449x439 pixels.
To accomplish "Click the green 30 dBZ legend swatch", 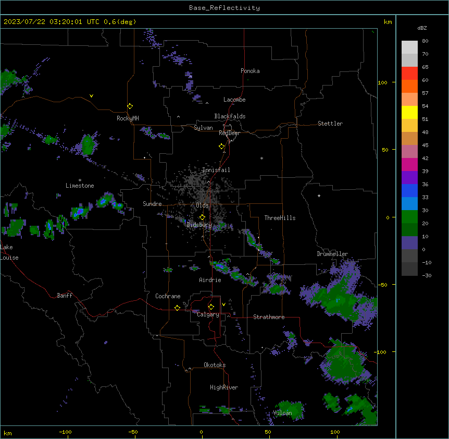I will tap(409, 217).
